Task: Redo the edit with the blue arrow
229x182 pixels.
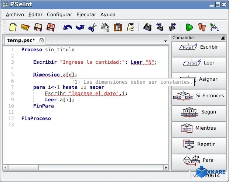Action: tap(80, 27)
